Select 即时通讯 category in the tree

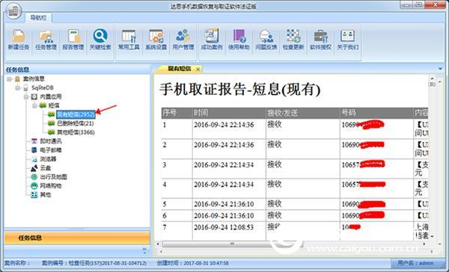50,141
